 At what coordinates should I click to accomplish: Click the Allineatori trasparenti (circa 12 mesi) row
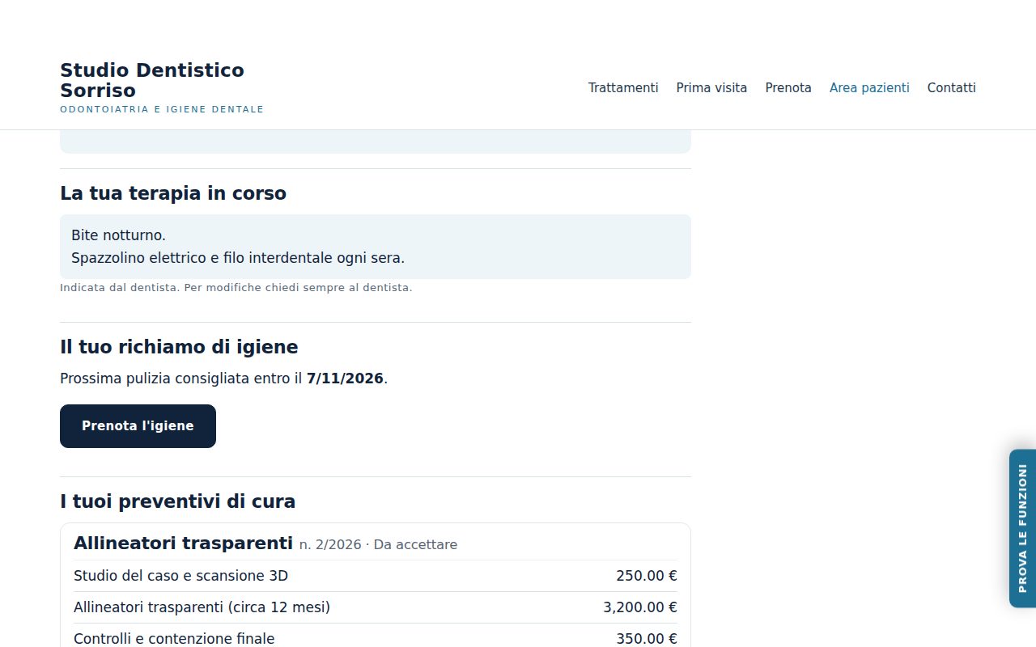(376, 607)
